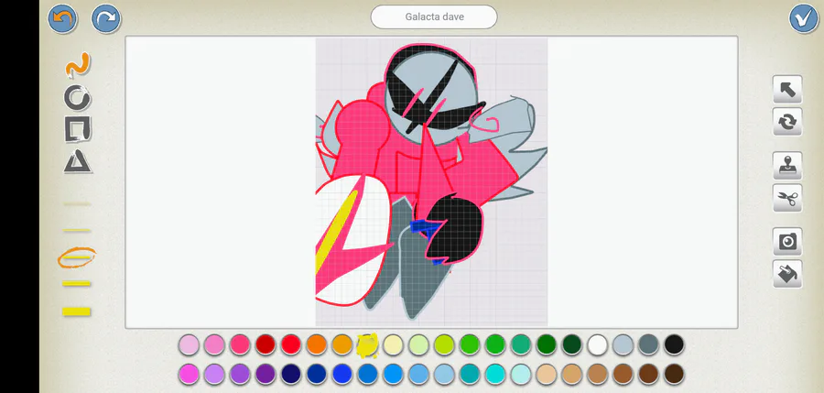The width and height of the screenshot is (824, 393).
Task: Activate the rotate tool
Action: pyautogui.click(x=787, y=122)
